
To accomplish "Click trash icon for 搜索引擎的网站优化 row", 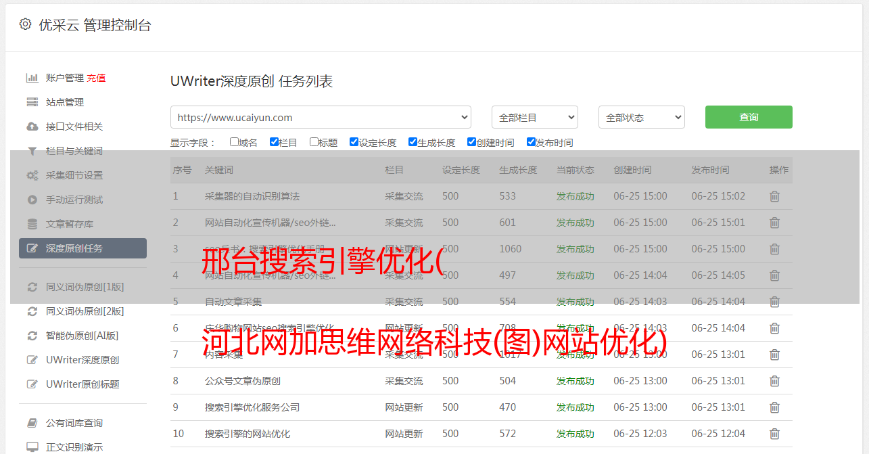I will (774, 434).
